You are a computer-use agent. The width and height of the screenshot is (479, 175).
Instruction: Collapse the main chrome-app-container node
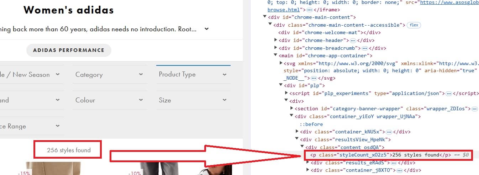pyautogui.click(x=276, y=55)
